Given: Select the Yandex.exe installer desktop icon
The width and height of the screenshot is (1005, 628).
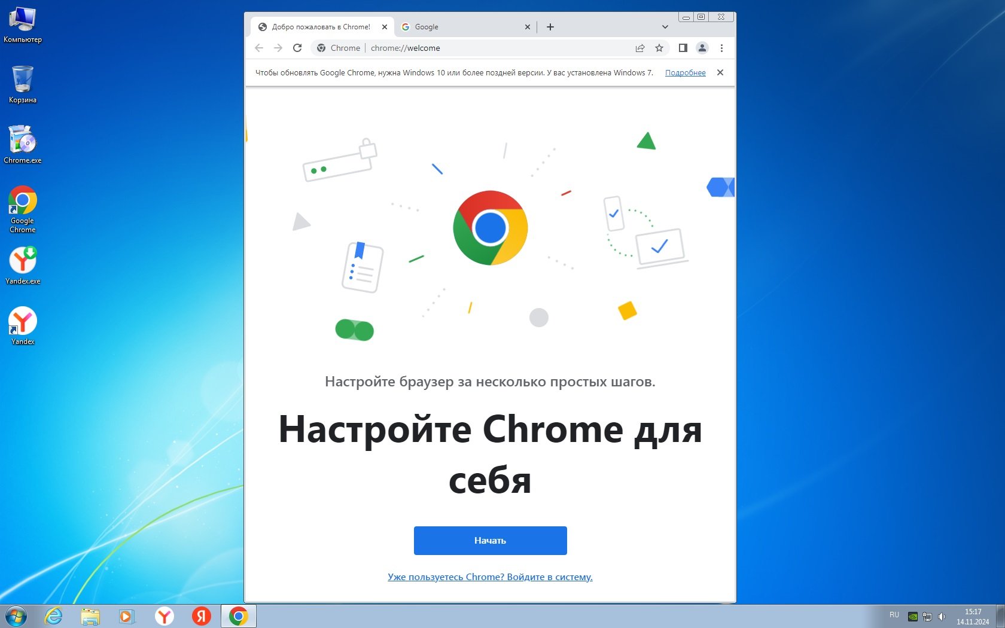Looking at the screenshot, I should pyautogui.click(x=23, y=266).
